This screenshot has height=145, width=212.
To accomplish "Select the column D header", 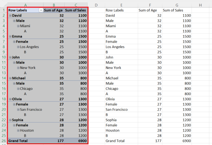I will (96, 5).
